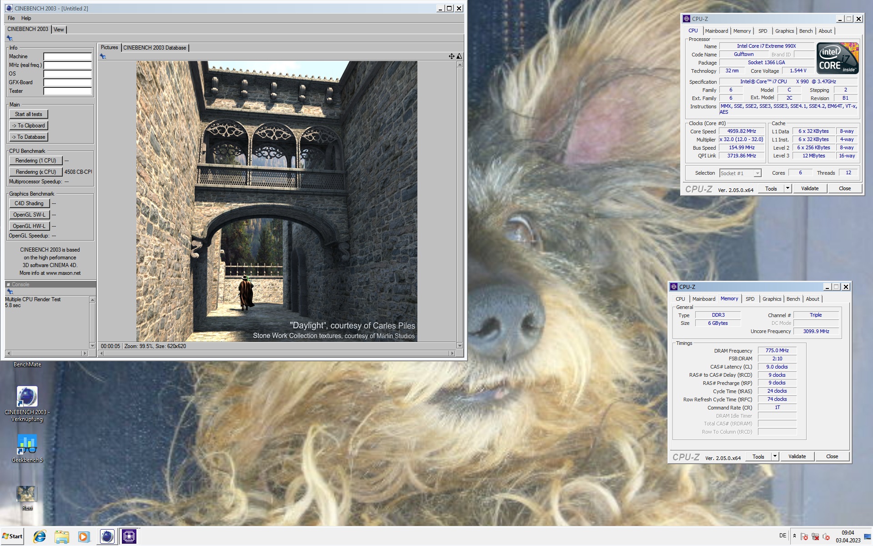Click Close button in lower CPU-Z window
The width and height of the screenshot is (873, 546).
(x=832, y=456)
